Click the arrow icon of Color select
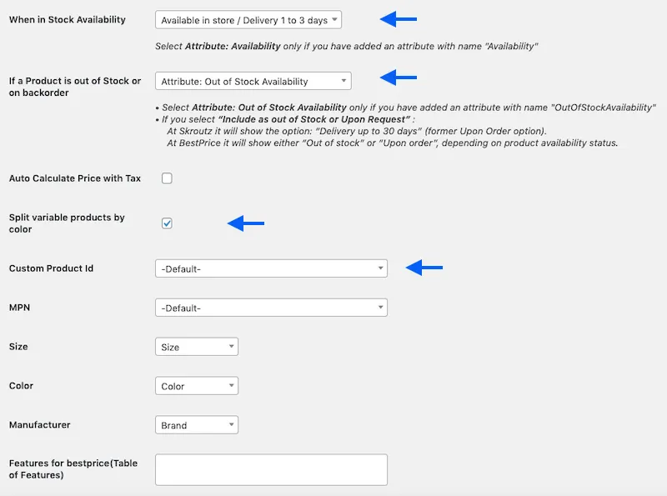 232,385
